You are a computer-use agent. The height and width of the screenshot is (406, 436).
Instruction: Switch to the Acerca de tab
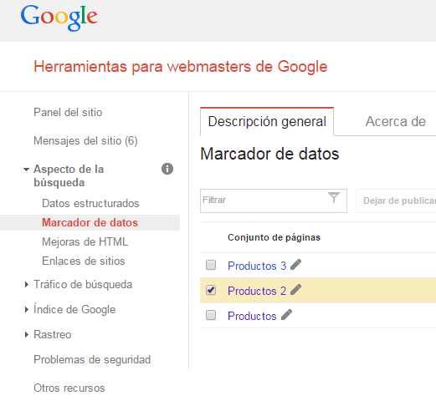tap(395, 121)
